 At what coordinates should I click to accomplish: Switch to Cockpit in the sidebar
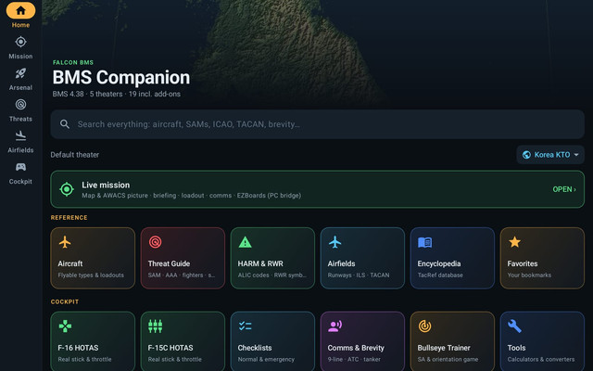[x=20, y=173]
